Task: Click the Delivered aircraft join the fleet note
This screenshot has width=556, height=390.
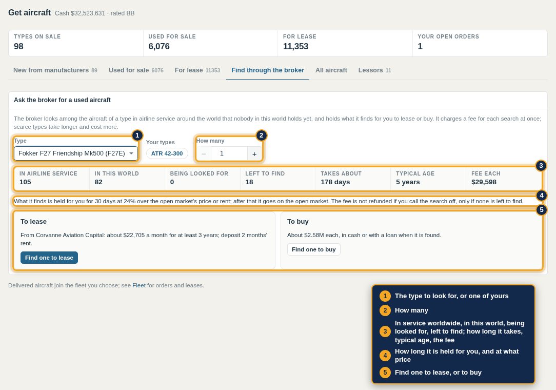Action: click(106, 285)
